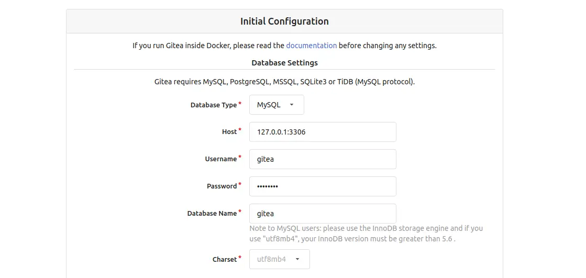Click the Database Settings section heading

(284, 63)
